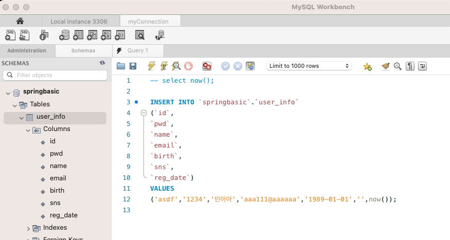Viewport: 450px width, 240px height.
Task: Execute statement under cursor icon
Action: point(164,66)
